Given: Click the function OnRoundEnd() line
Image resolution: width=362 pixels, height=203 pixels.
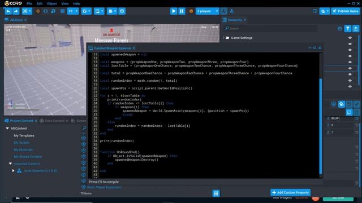Looking at the screenshot, I should pyautogui.click(x=119, y=152).
